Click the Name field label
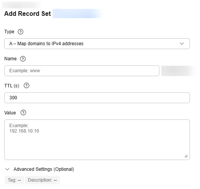Screen dimensions: 200x189 (10, 59)
